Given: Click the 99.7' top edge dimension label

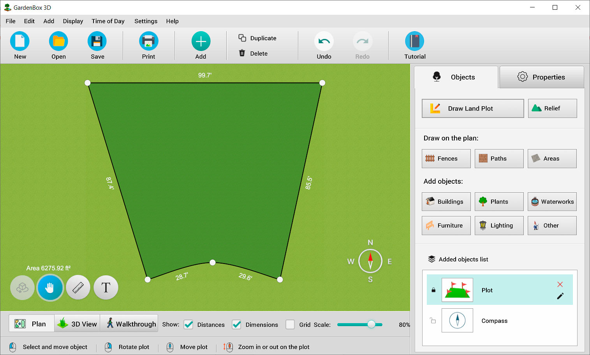Looking at the screenshot, I should tap(205, 75).
